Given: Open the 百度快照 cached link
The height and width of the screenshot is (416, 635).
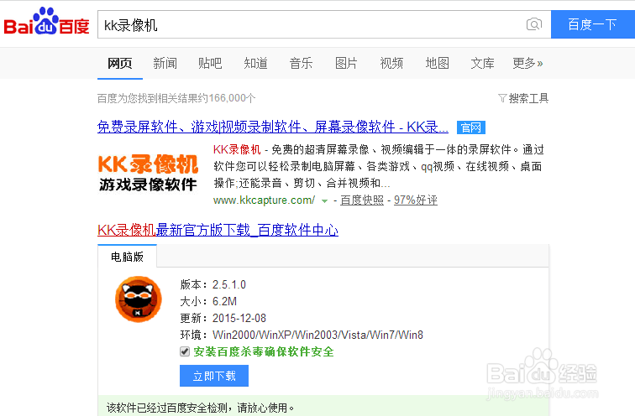Looking at the screenshot, I should (x=362, y=200).
